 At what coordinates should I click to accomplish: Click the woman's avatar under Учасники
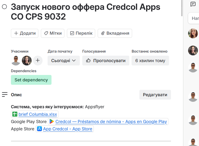pos(27,60)
